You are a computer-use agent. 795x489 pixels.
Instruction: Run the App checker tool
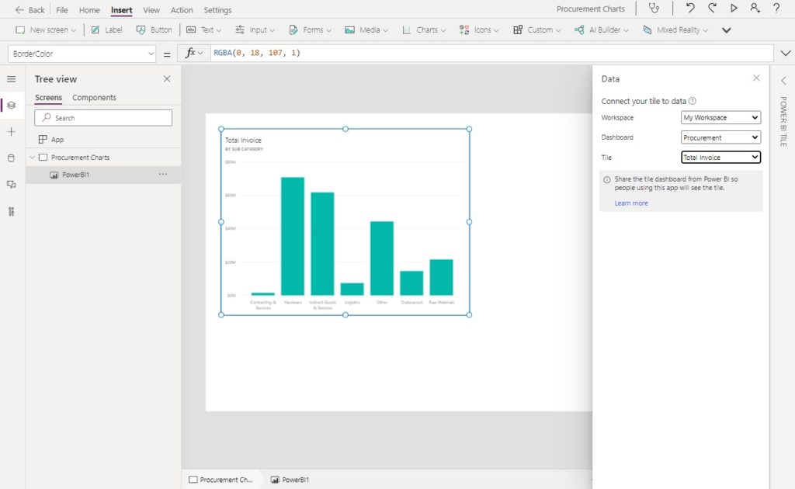tap(654, 9)
